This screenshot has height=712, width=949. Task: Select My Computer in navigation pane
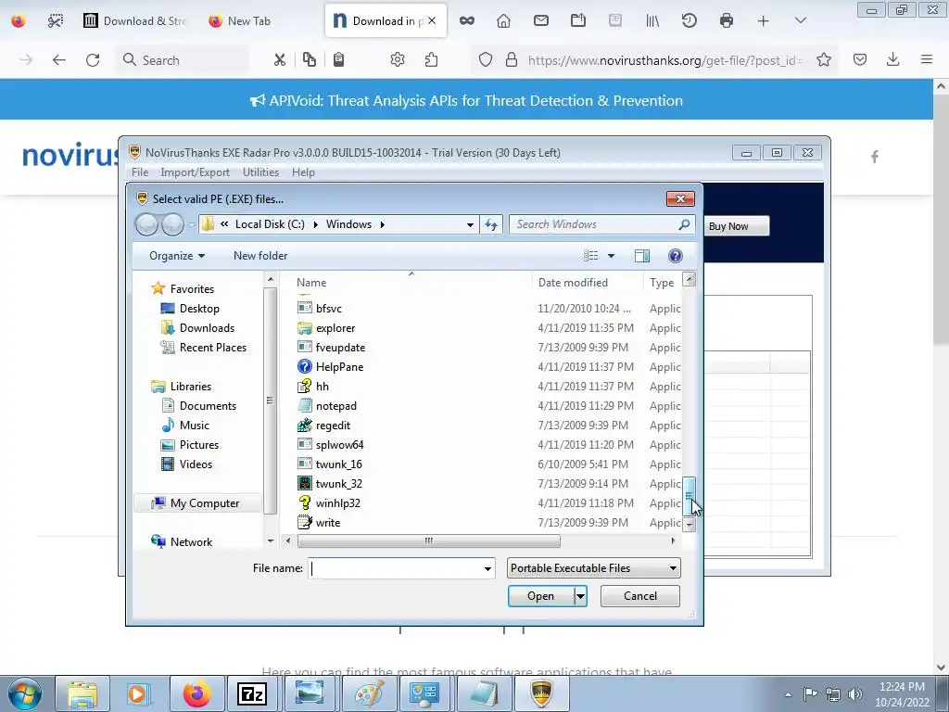(205, 503)
